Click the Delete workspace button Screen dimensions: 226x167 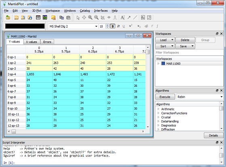click(185, 40)
